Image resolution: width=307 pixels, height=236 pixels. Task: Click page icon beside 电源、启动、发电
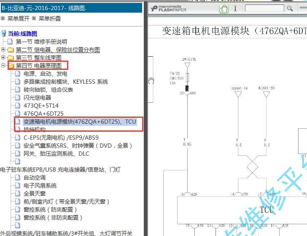tap(18, 74)
